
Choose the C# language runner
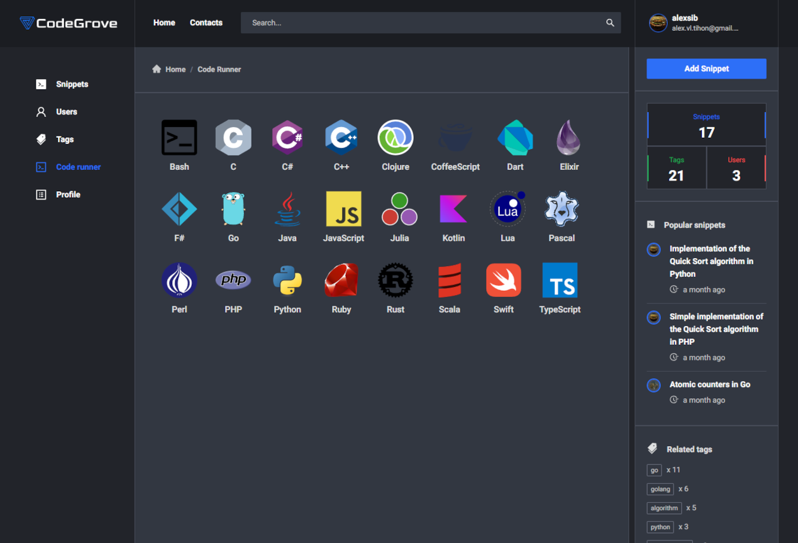tap(287, 137)
